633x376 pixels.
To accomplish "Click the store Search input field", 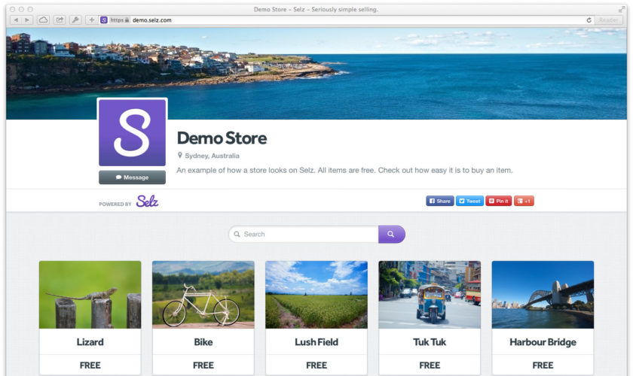I will pyautogui.click(x=304, y=234).
